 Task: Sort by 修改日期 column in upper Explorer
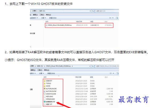[x=79, y=21]
